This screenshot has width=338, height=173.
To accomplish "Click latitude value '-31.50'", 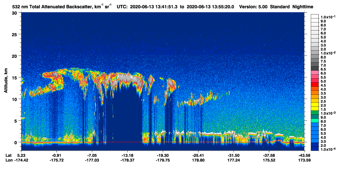I will pyautogui.click(x=233, y=155).
